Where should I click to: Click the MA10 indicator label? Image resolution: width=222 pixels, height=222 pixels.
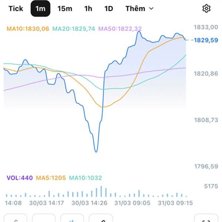(x=28, y=28)
